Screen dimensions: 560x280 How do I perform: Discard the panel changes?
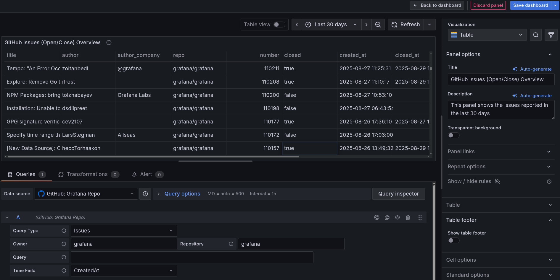(x=488, y=5)
